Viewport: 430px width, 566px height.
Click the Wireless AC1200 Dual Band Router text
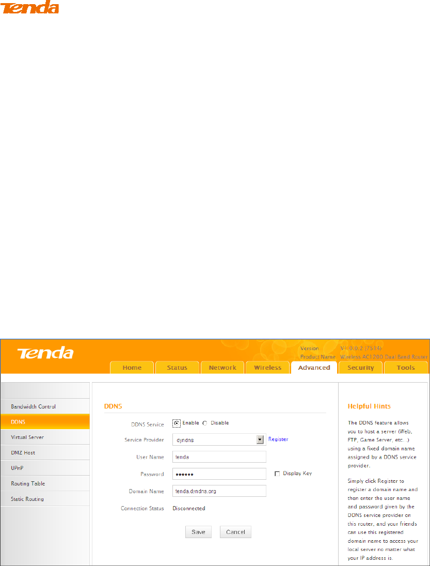(x=384, y=357)
